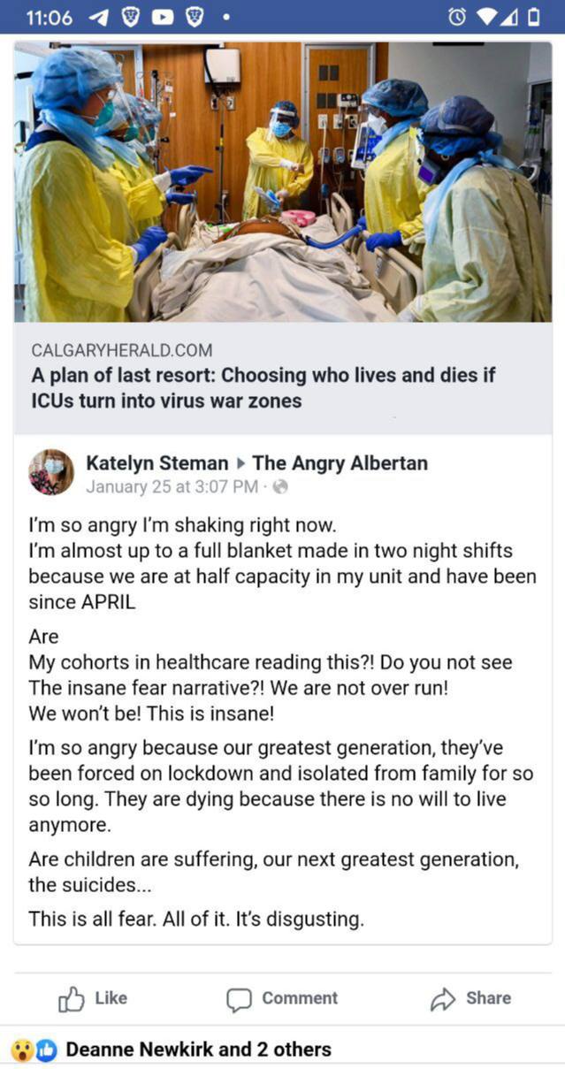Image resolution: width=565 pixels, height=1069 pixels.
Task: Tap the Like thumbs-up icon
Action: coord(71,998)
